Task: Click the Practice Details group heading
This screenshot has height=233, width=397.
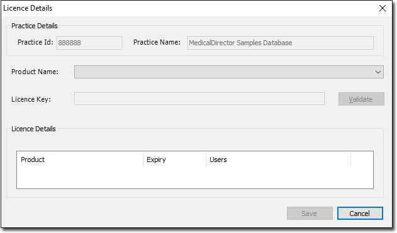Action: click(35, 26)
